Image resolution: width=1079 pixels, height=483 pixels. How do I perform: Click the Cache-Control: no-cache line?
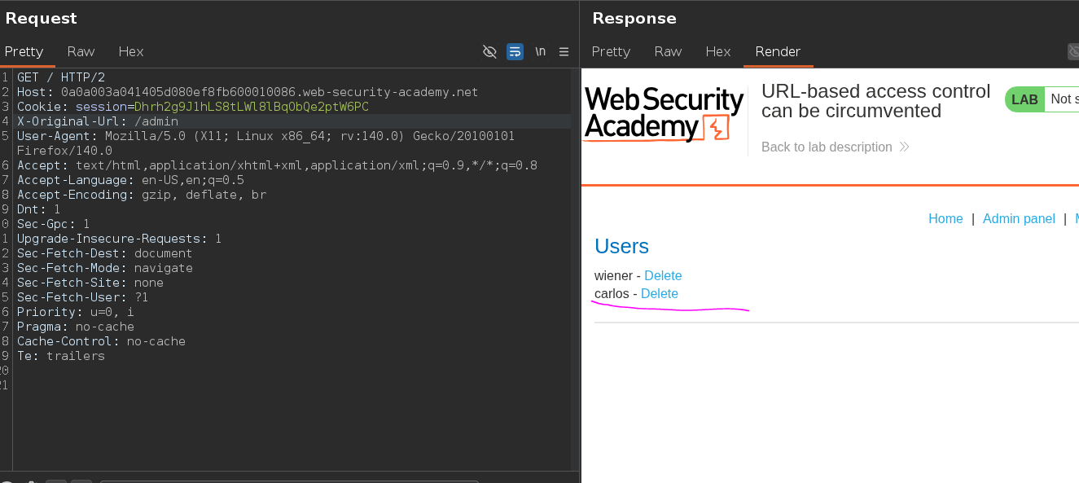click(101, 341)
